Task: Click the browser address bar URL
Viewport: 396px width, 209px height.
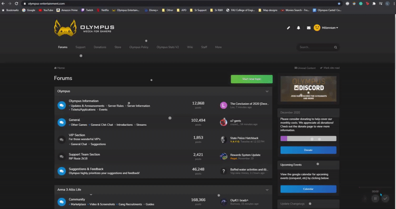Action: pyautogui.click(x=46, y=4)
